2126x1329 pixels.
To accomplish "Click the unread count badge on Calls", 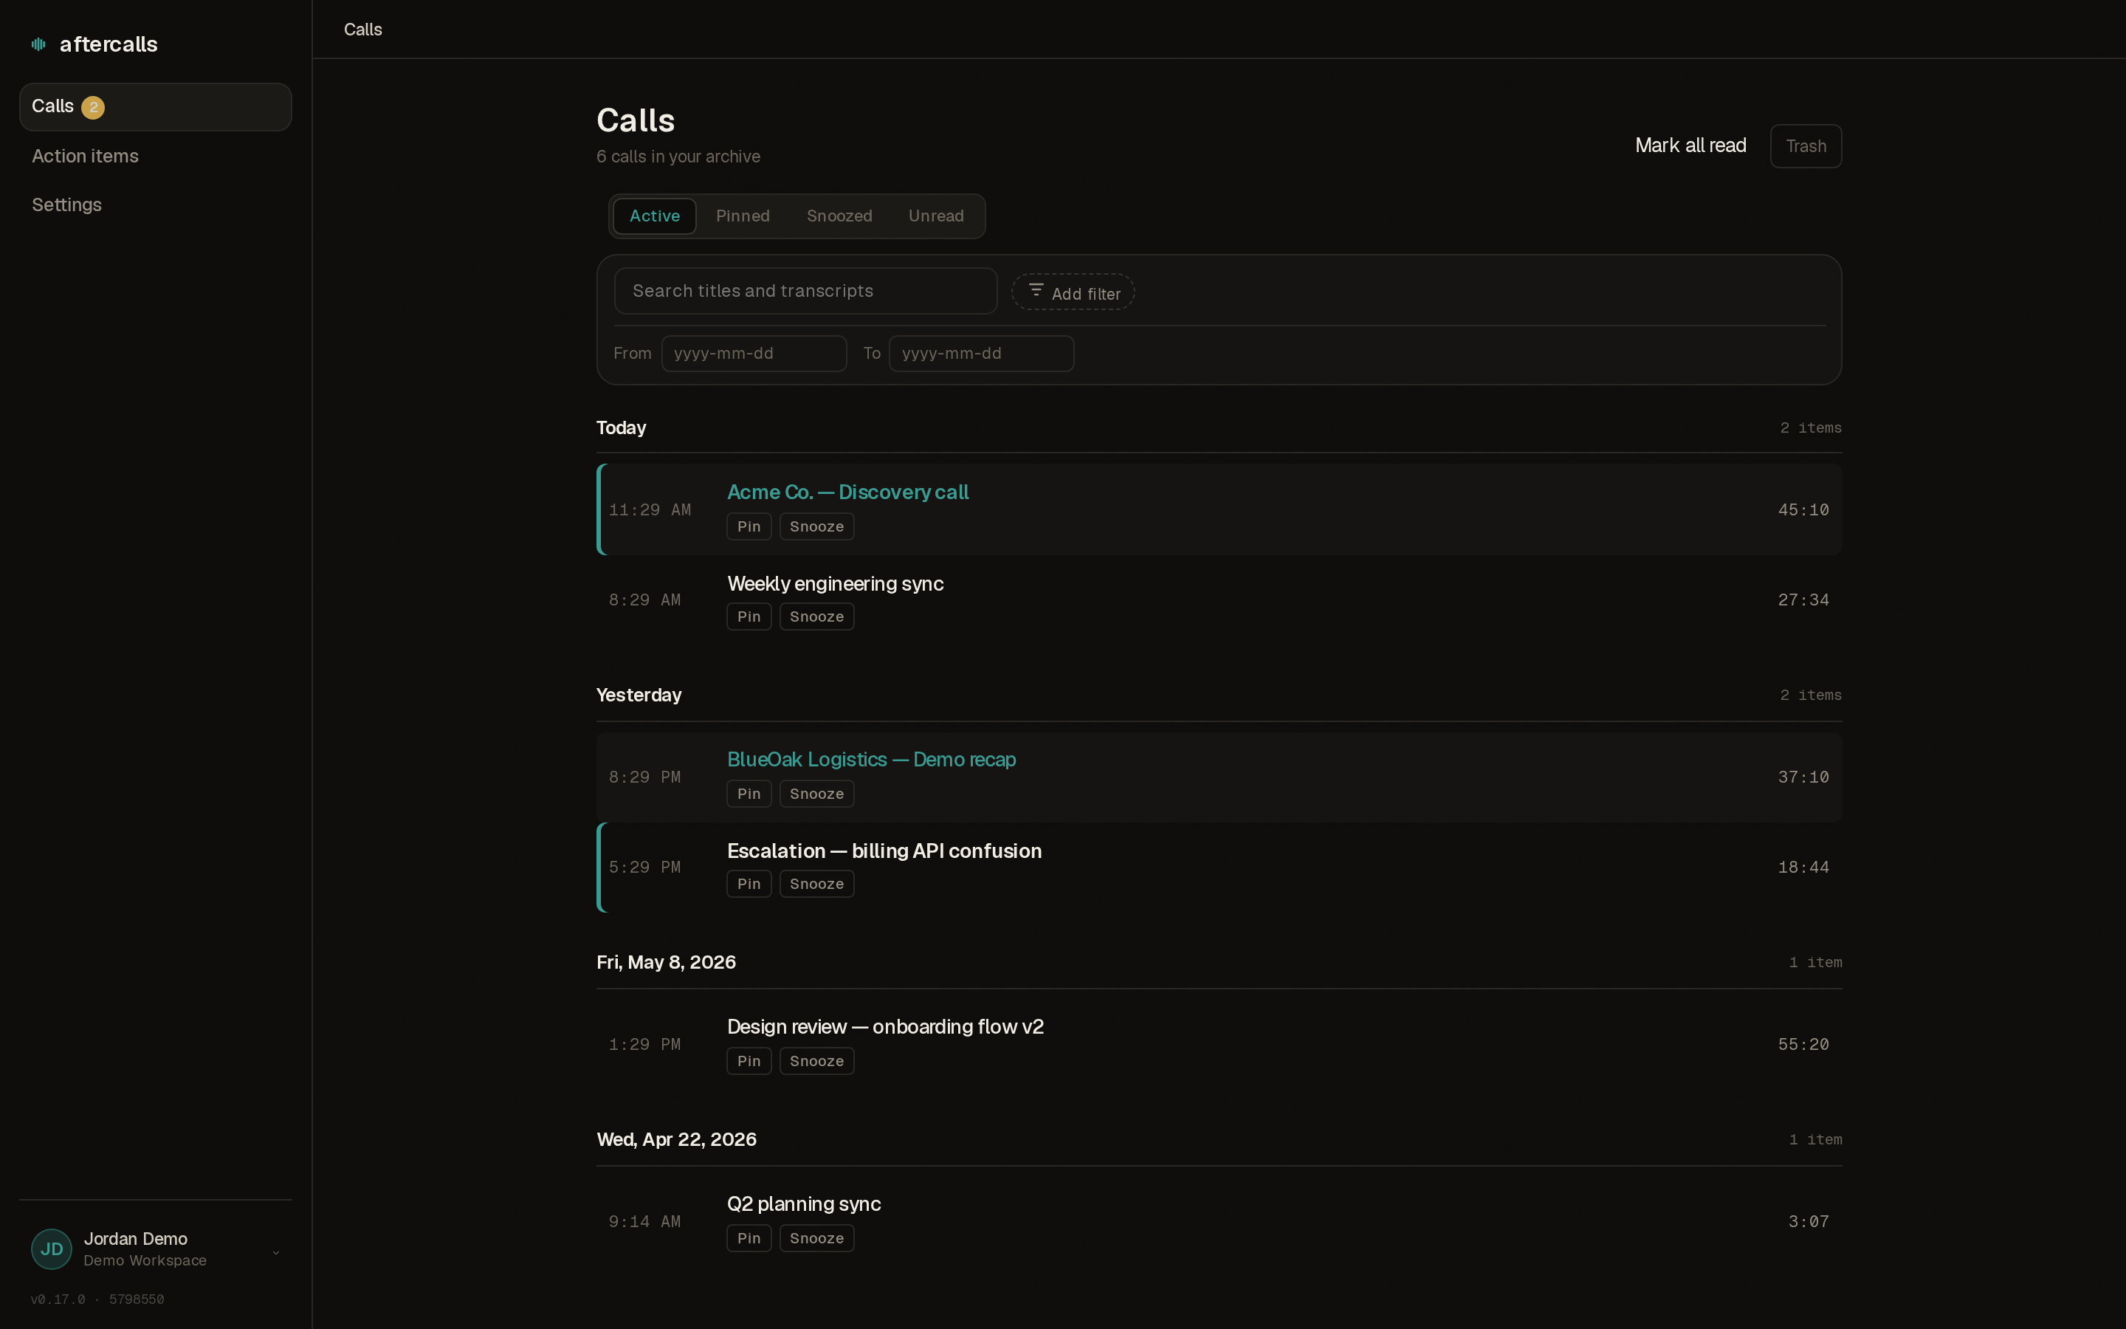I will (x=93, y=107).
